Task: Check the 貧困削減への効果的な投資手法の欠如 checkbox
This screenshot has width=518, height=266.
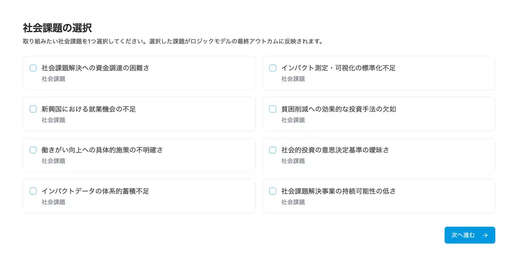Action: (272, 109)
